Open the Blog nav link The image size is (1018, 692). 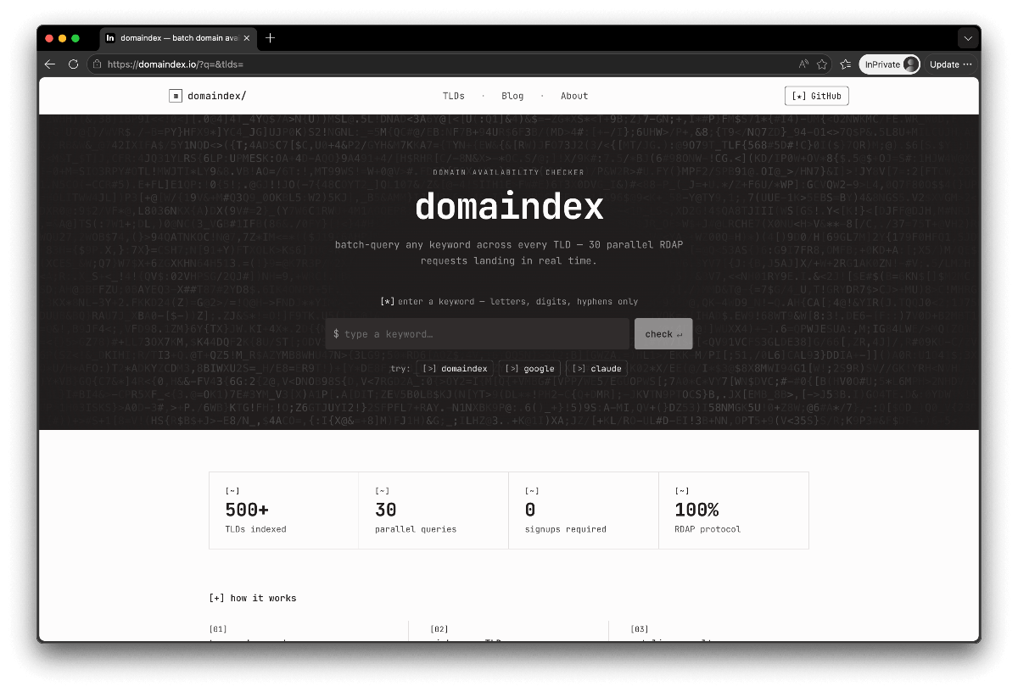point(512,96)
